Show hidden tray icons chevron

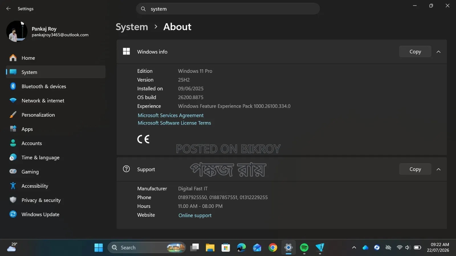pos(354,247)
